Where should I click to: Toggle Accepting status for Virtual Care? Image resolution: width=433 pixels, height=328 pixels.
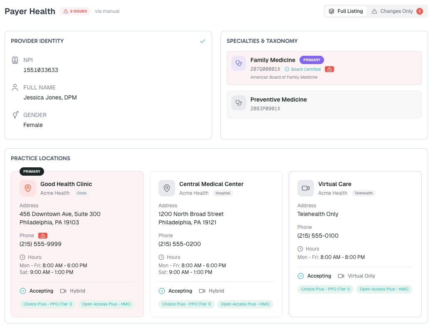(301, 276)
